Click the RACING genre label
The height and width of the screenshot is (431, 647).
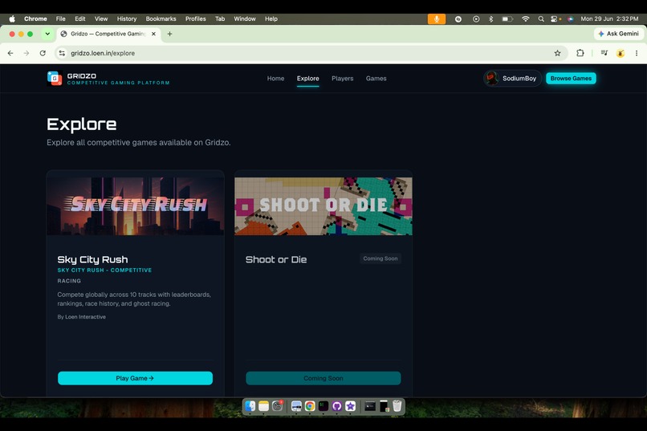tap(69, 281)
